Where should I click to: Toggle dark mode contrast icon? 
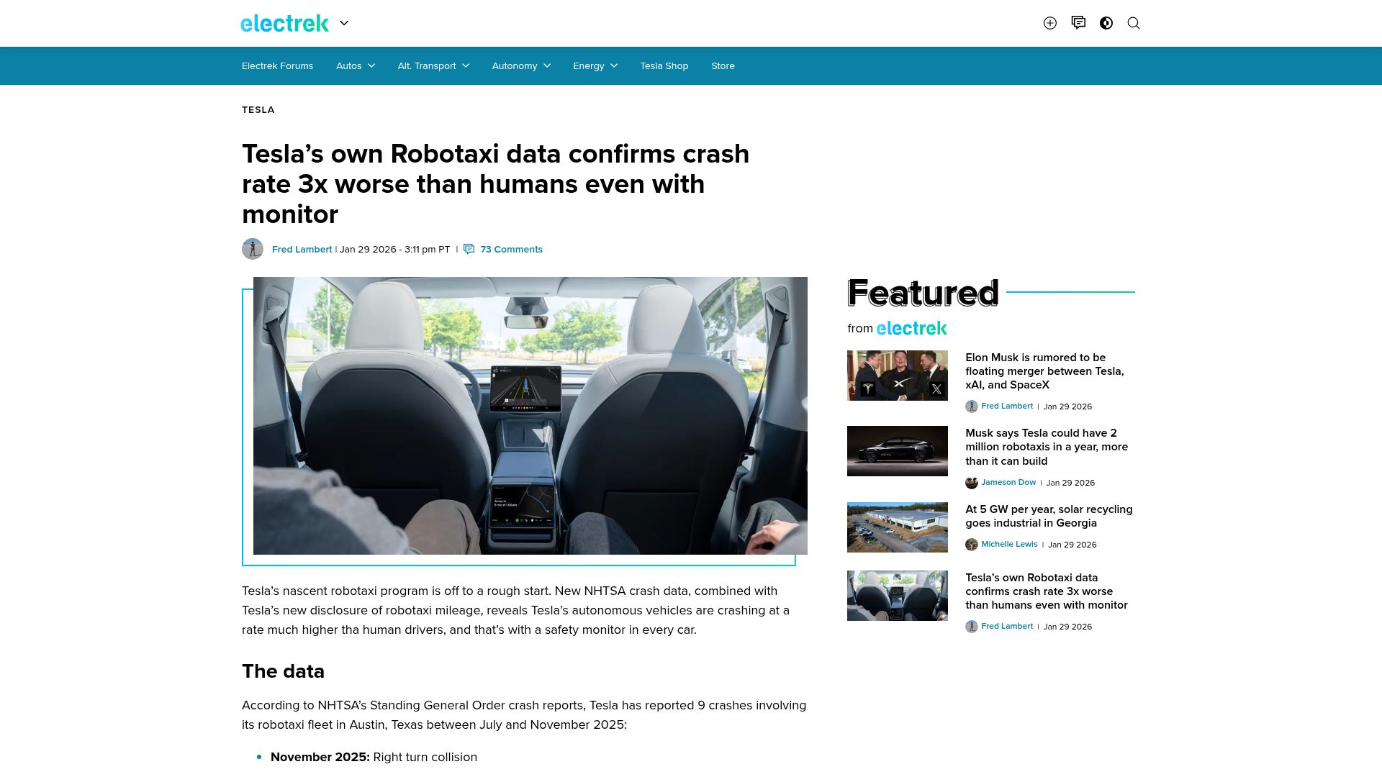tap(1106, 23)
